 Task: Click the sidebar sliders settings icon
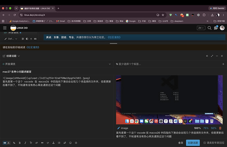pyautogui.click(x=23, y=39)
